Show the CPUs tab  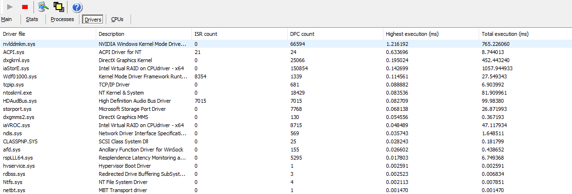coord(117,20)
